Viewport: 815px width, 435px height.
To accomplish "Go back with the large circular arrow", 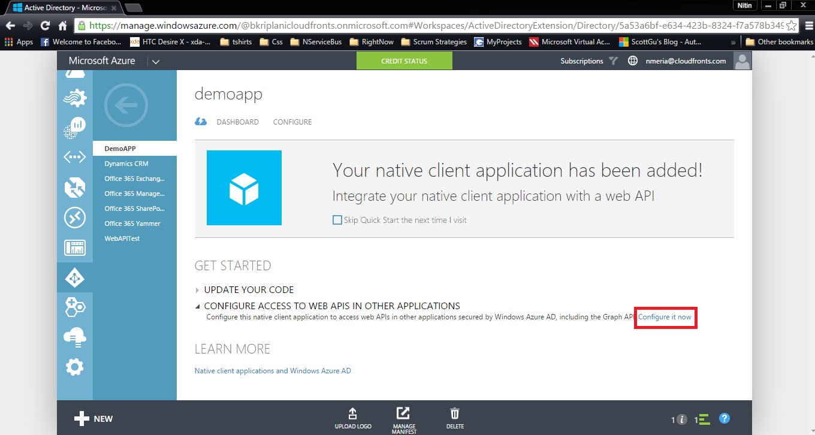I will pyautogui.click(x=126, y=105).
